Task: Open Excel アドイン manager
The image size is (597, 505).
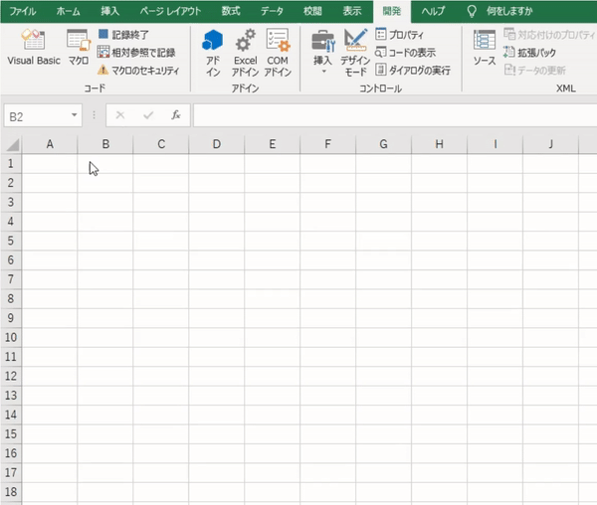Action: pos(245,53)
